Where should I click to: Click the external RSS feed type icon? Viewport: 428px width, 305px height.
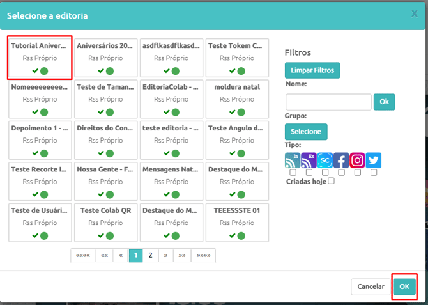(309, 160)
